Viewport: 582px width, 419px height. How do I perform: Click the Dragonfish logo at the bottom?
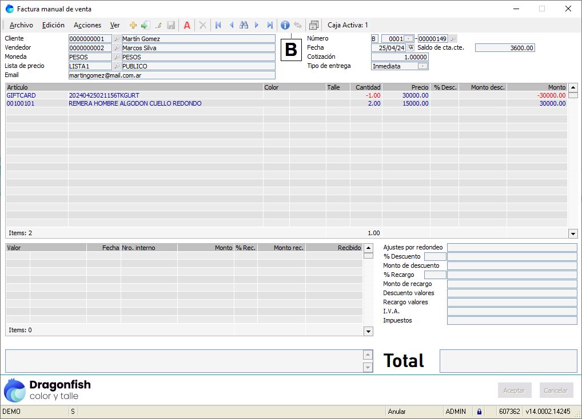[x=47, y=390]
